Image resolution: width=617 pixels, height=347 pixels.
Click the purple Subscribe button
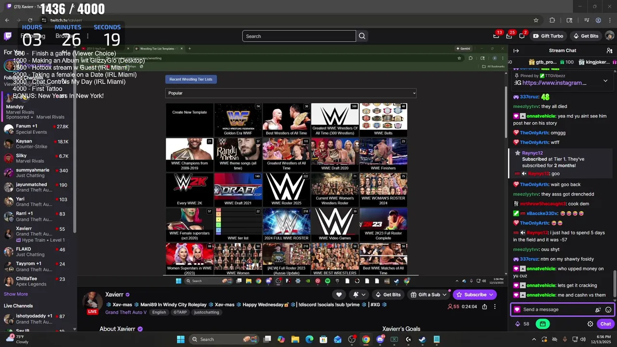tap(474, 294)
